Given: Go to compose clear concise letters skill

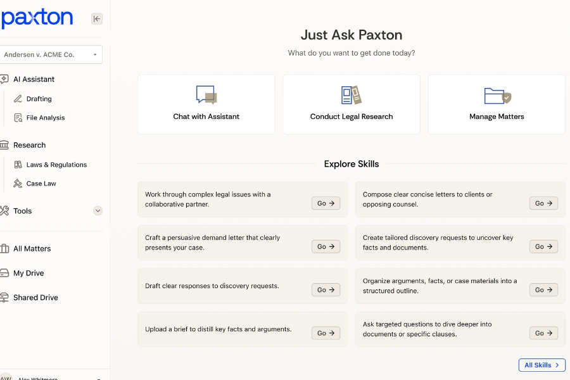Looking at the screenshot, I should coord(543,203).
